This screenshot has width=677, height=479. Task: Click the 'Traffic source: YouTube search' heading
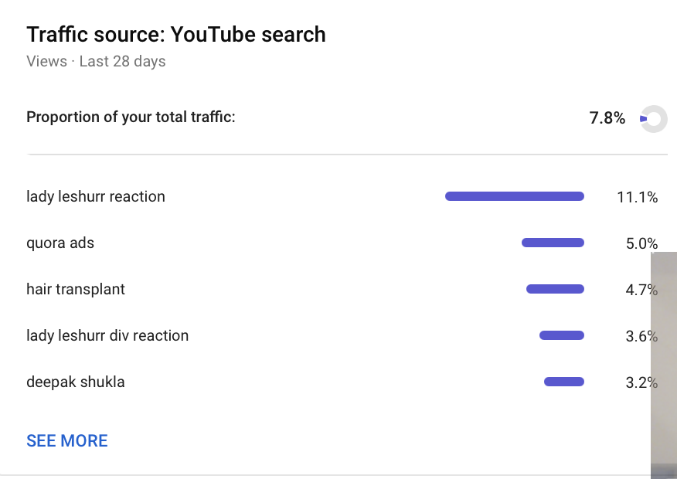point(176,35)
